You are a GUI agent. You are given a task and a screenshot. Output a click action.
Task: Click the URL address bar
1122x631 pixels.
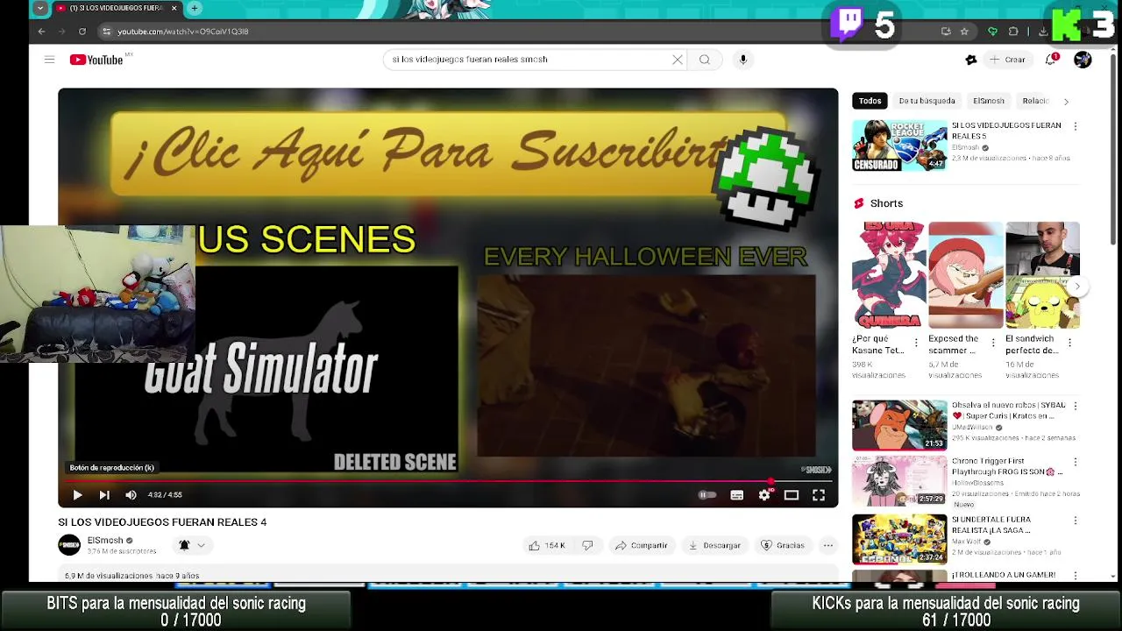pyautogui.click(x=517, y=32)
